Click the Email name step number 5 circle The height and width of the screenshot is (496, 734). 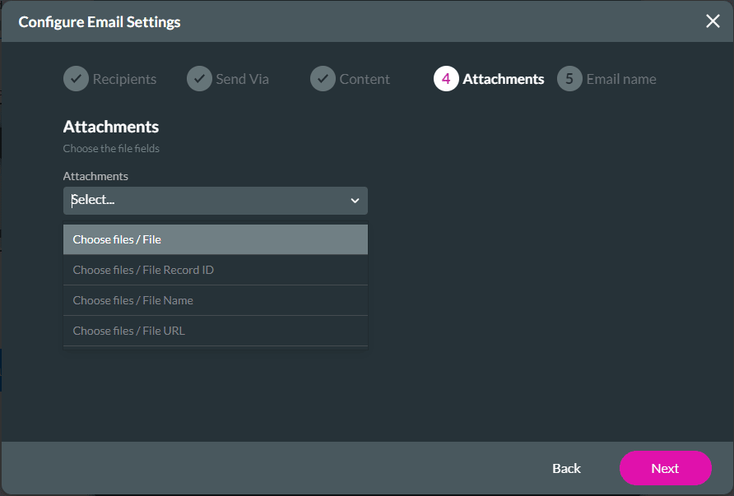(568, 79)
